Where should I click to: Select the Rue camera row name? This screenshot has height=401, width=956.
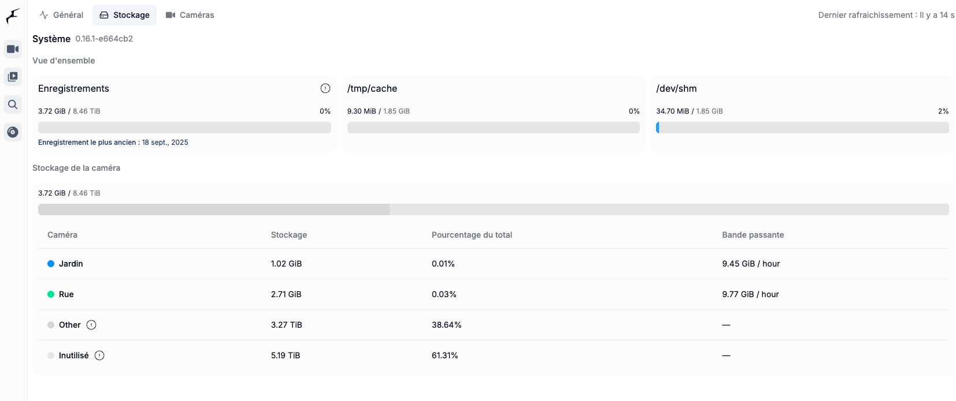click(66, 294)
